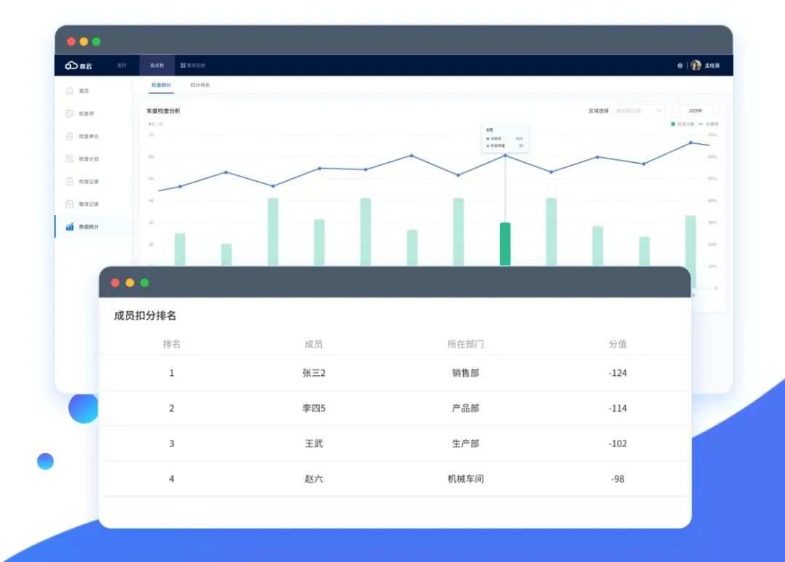Switch to the 扣分排名 tab

[200, 85]
